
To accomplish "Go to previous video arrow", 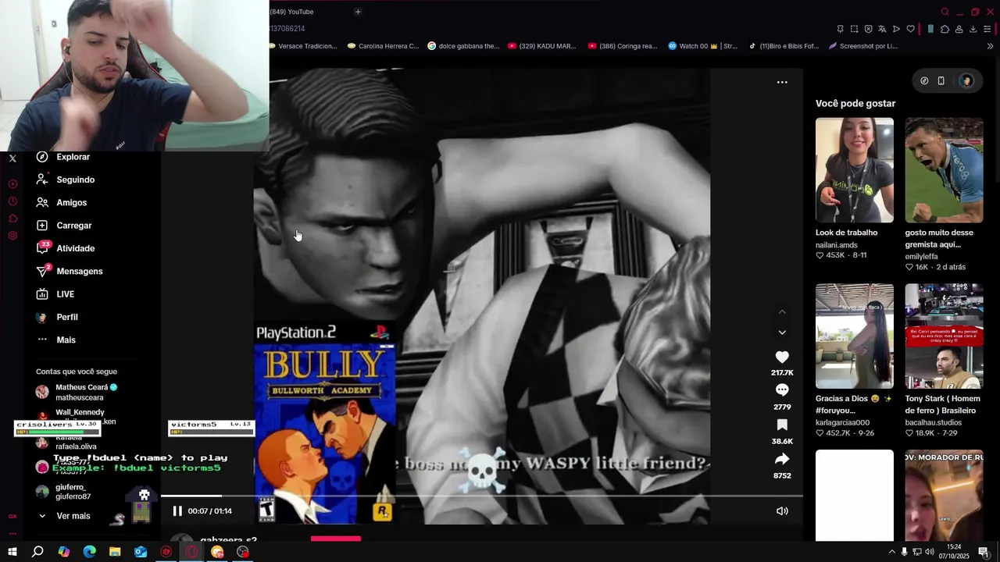I will (782, 312).
